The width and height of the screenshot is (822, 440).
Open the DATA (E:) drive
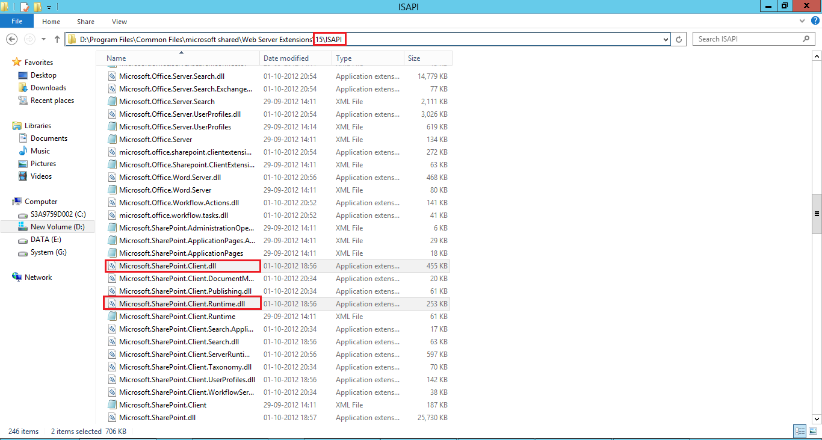(46, 240)
